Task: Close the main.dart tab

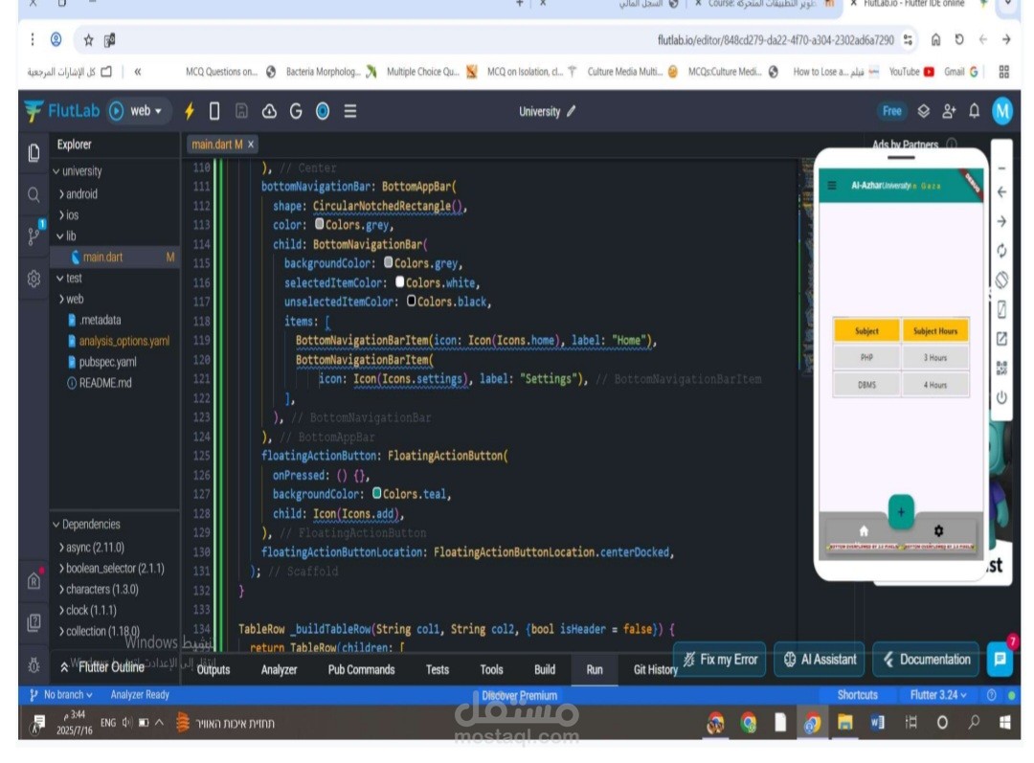Action: (251, 145)
